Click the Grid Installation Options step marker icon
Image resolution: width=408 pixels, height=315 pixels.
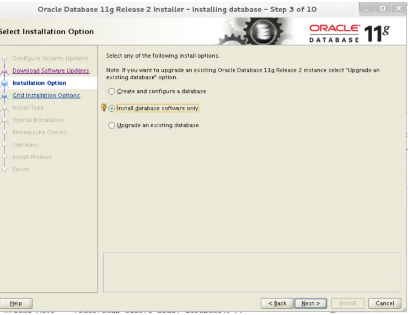click(4, 96)
